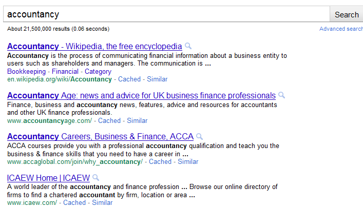
Task: Show Similar pages for Wikipedia result
Action: point(157,79)
